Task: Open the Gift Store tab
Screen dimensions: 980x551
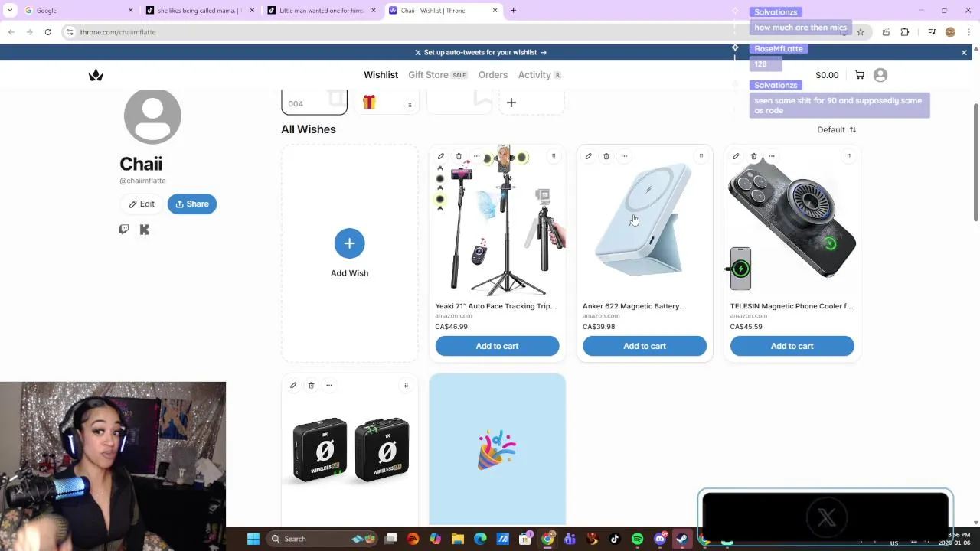Action: 437,75
